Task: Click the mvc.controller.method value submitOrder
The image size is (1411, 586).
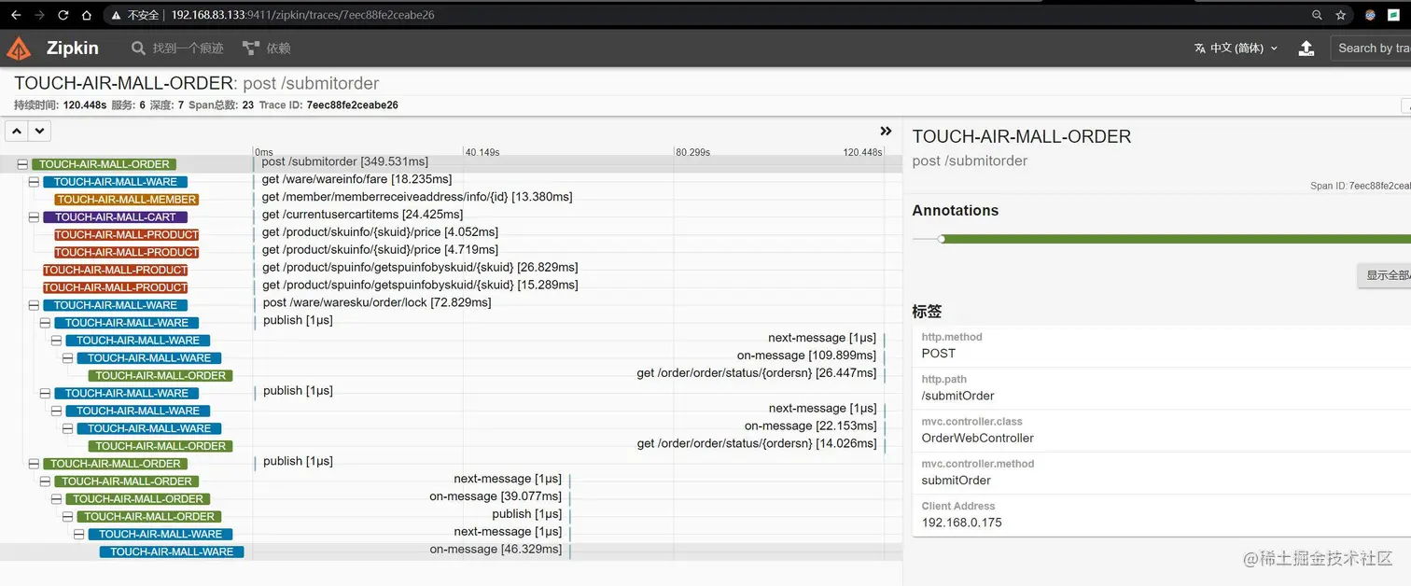Action: click(957, 481)
